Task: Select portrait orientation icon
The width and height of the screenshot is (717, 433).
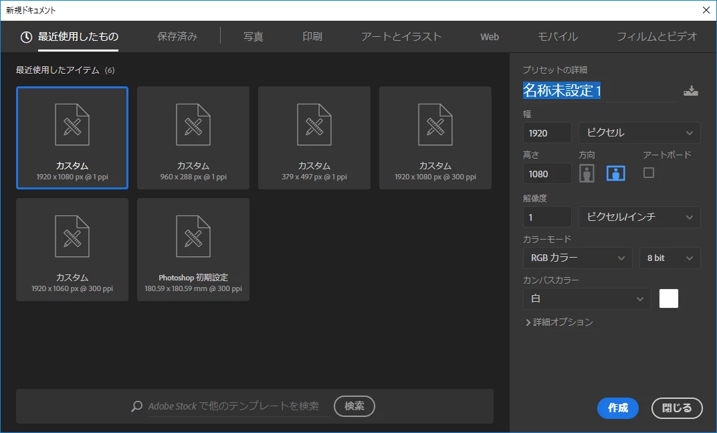Action: tap(587, 173)
